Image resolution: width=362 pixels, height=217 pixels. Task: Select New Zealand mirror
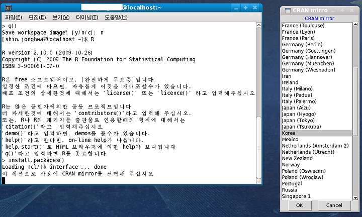tap(317, 158)
